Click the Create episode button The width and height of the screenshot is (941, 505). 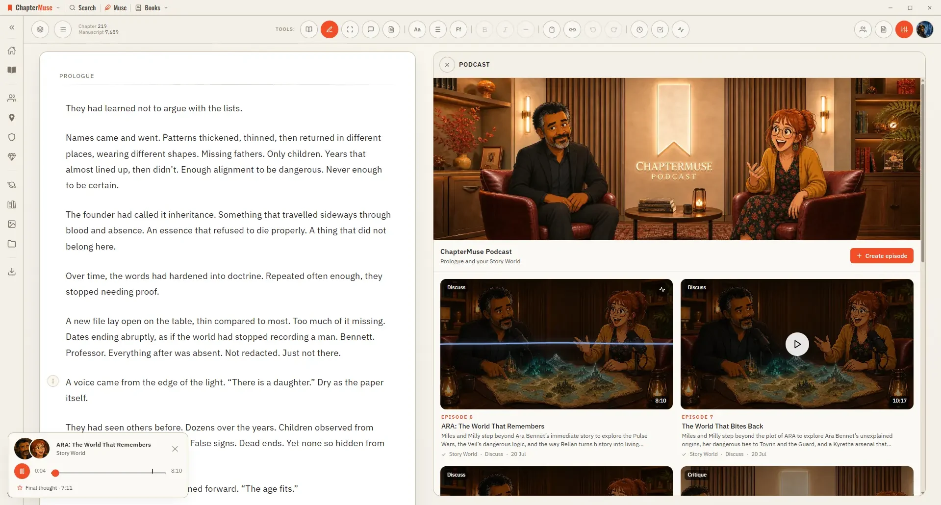tap(882, 256)
